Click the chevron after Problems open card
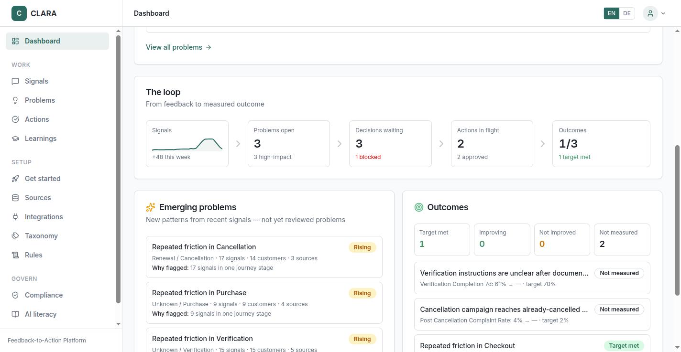 pos(340,144)
